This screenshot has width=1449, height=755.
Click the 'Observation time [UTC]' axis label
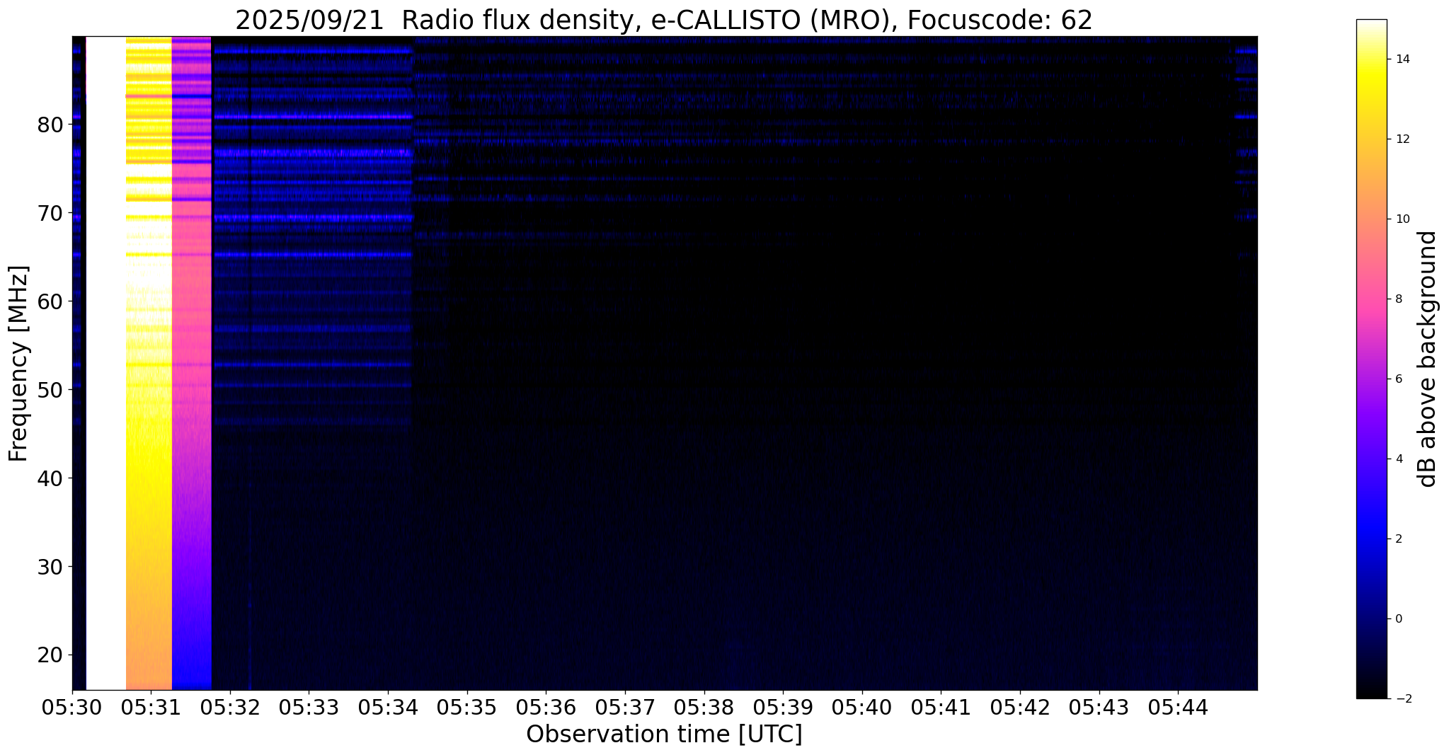[x=664, y=734]
